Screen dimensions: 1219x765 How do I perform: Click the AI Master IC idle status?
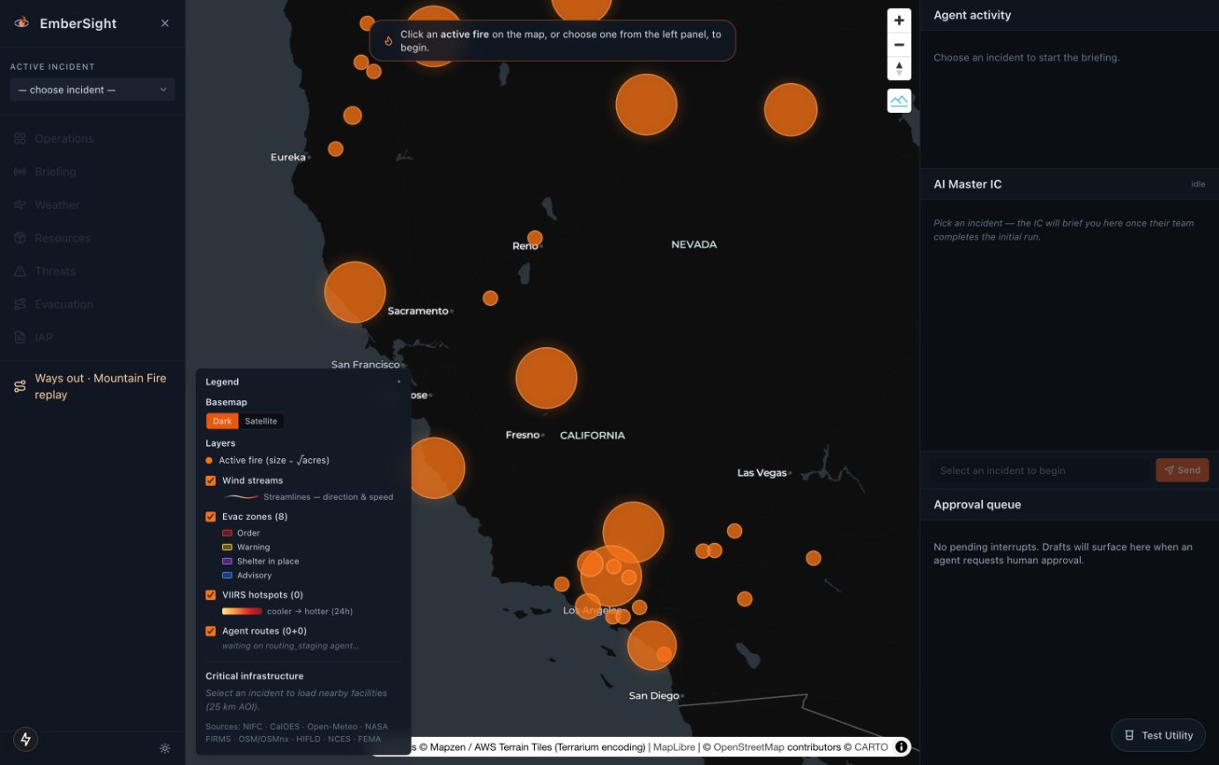[1198, 184]
